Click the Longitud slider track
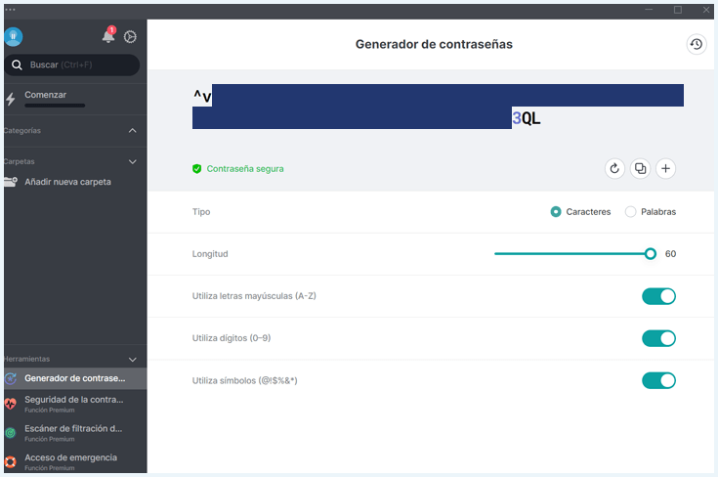 click(571, 254)
